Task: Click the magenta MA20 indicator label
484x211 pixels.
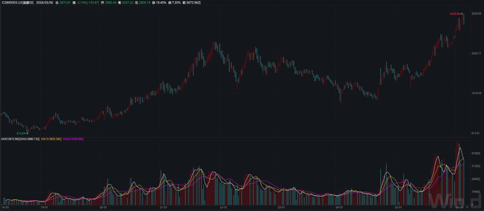Action: [x=73, y=139]
